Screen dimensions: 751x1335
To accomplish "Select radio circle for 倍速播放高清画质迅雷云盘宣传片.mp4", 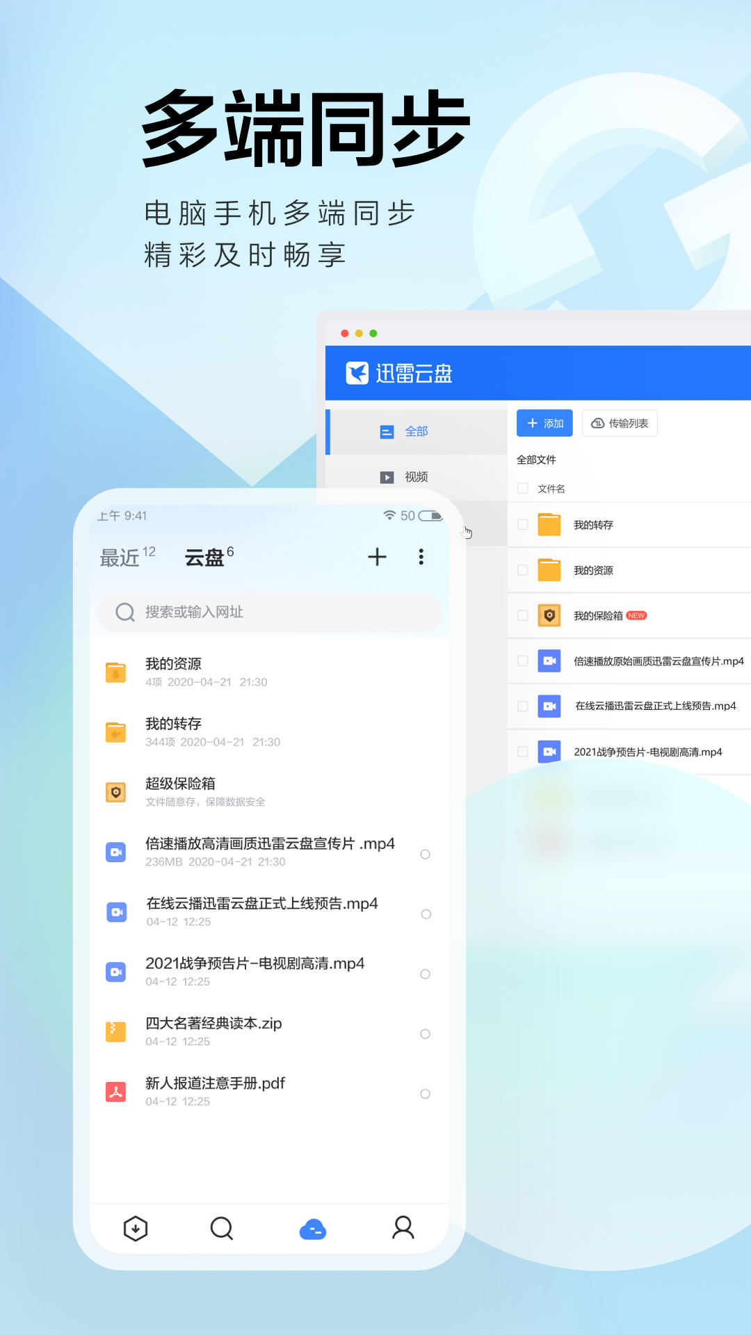I will tap(426, 854).
